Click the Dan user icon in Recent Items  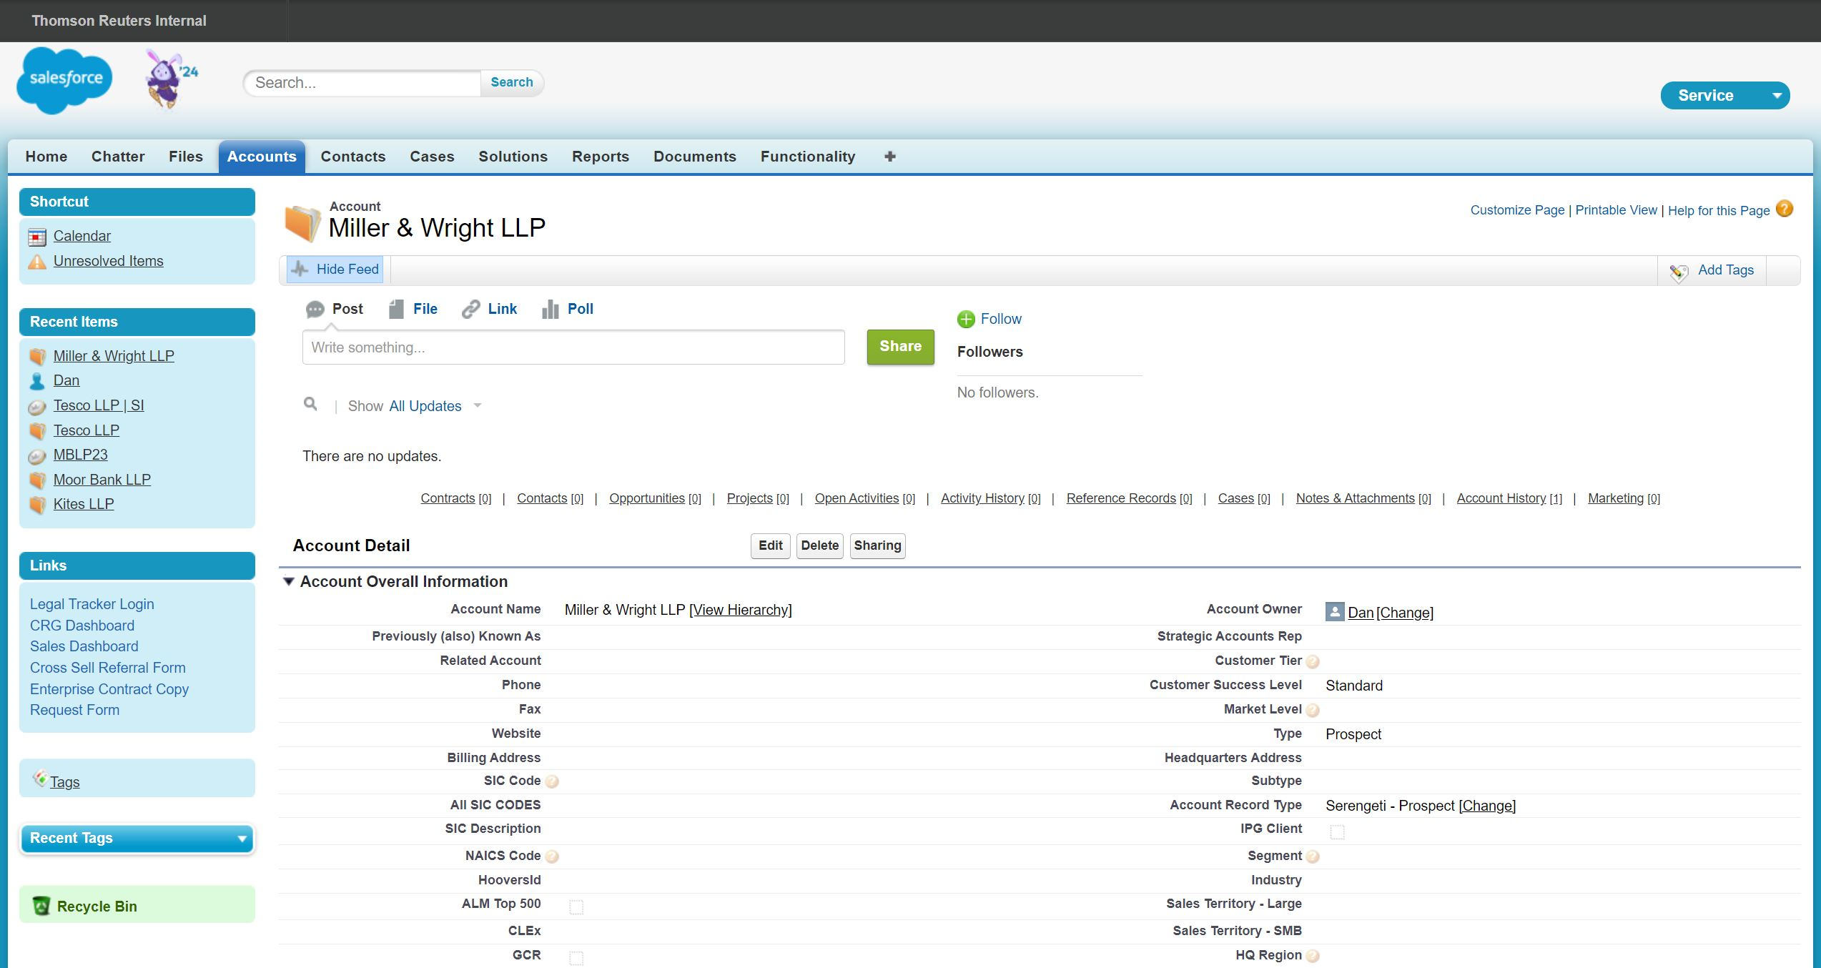37,381
